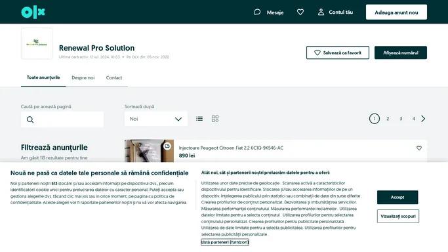This screenshot has height=252, width=448.
Task: Switch to grid view layout
Action: pyautogui.click(x=215, y=119)
